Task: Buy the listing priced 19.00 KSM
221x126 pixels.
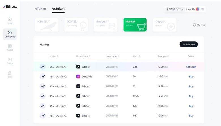Action: click(x=191, y=116)
